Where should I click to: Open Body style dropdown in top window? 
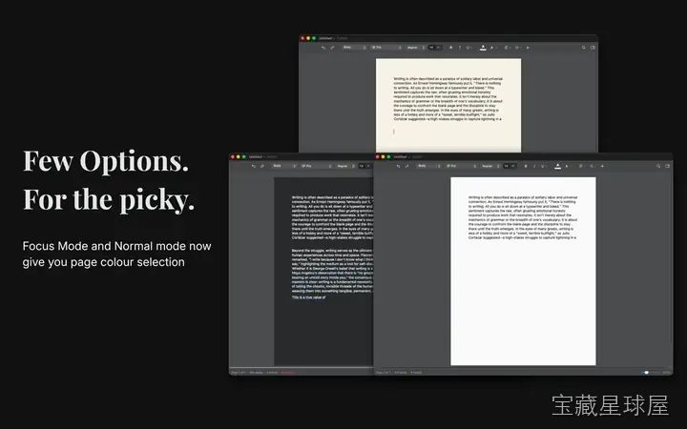tap(354, 48)
